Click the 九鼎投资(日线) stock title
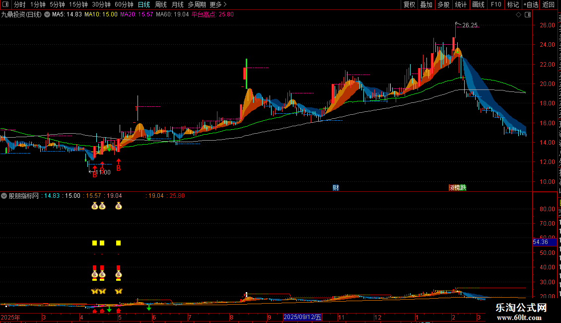561x323 pixels. pos(21,15)
